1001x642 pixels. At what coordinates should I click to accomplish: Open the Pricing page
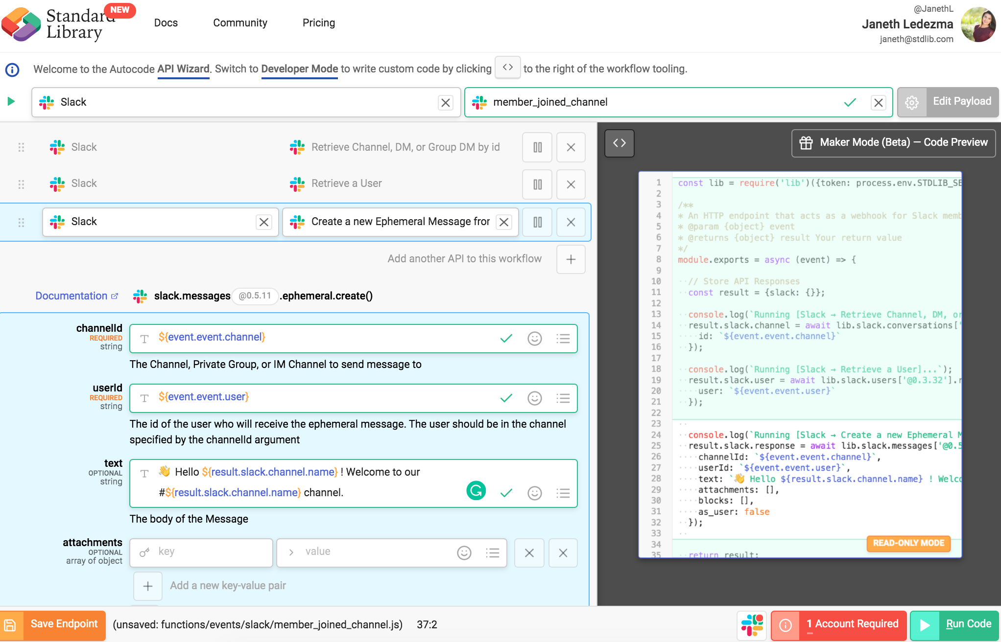[x=319, y=23]
